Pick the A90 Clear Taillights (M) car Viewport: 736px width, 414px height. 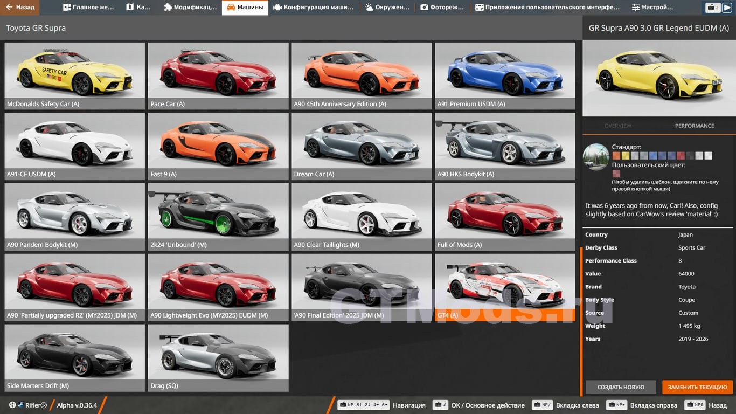pyautogui.click(x=362, y=217)
